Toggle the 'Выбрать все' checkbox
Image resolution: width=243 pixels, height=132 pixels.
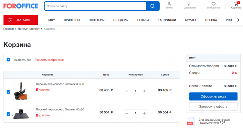point(8,60)
